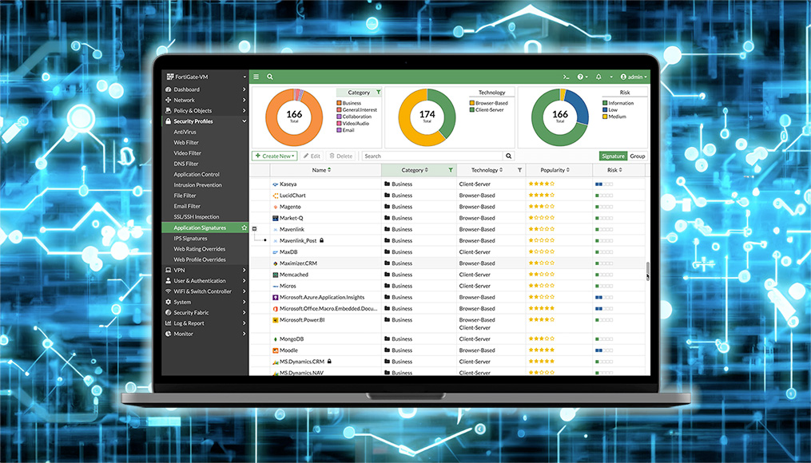Go to Application Control
811x463 pixels.
pos(197,174)
